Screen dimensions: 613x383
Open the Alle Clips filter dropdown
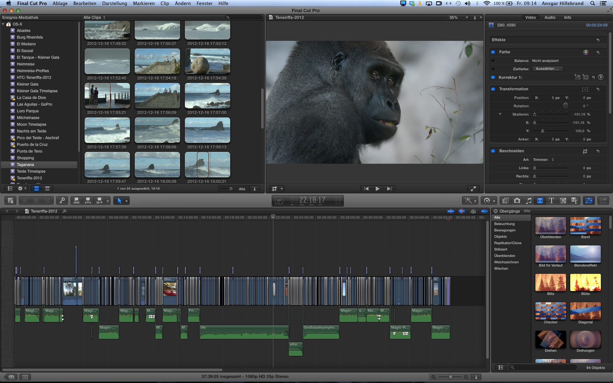click(x=94, y=18)
